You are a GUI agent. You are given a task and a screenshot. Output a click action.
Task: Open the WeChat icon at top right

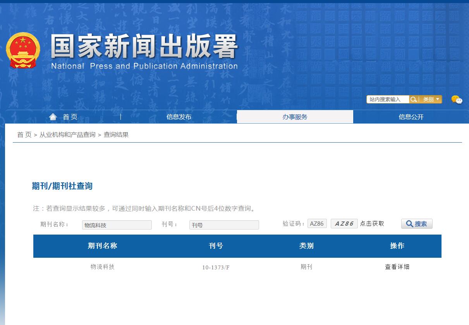point(457,100)
